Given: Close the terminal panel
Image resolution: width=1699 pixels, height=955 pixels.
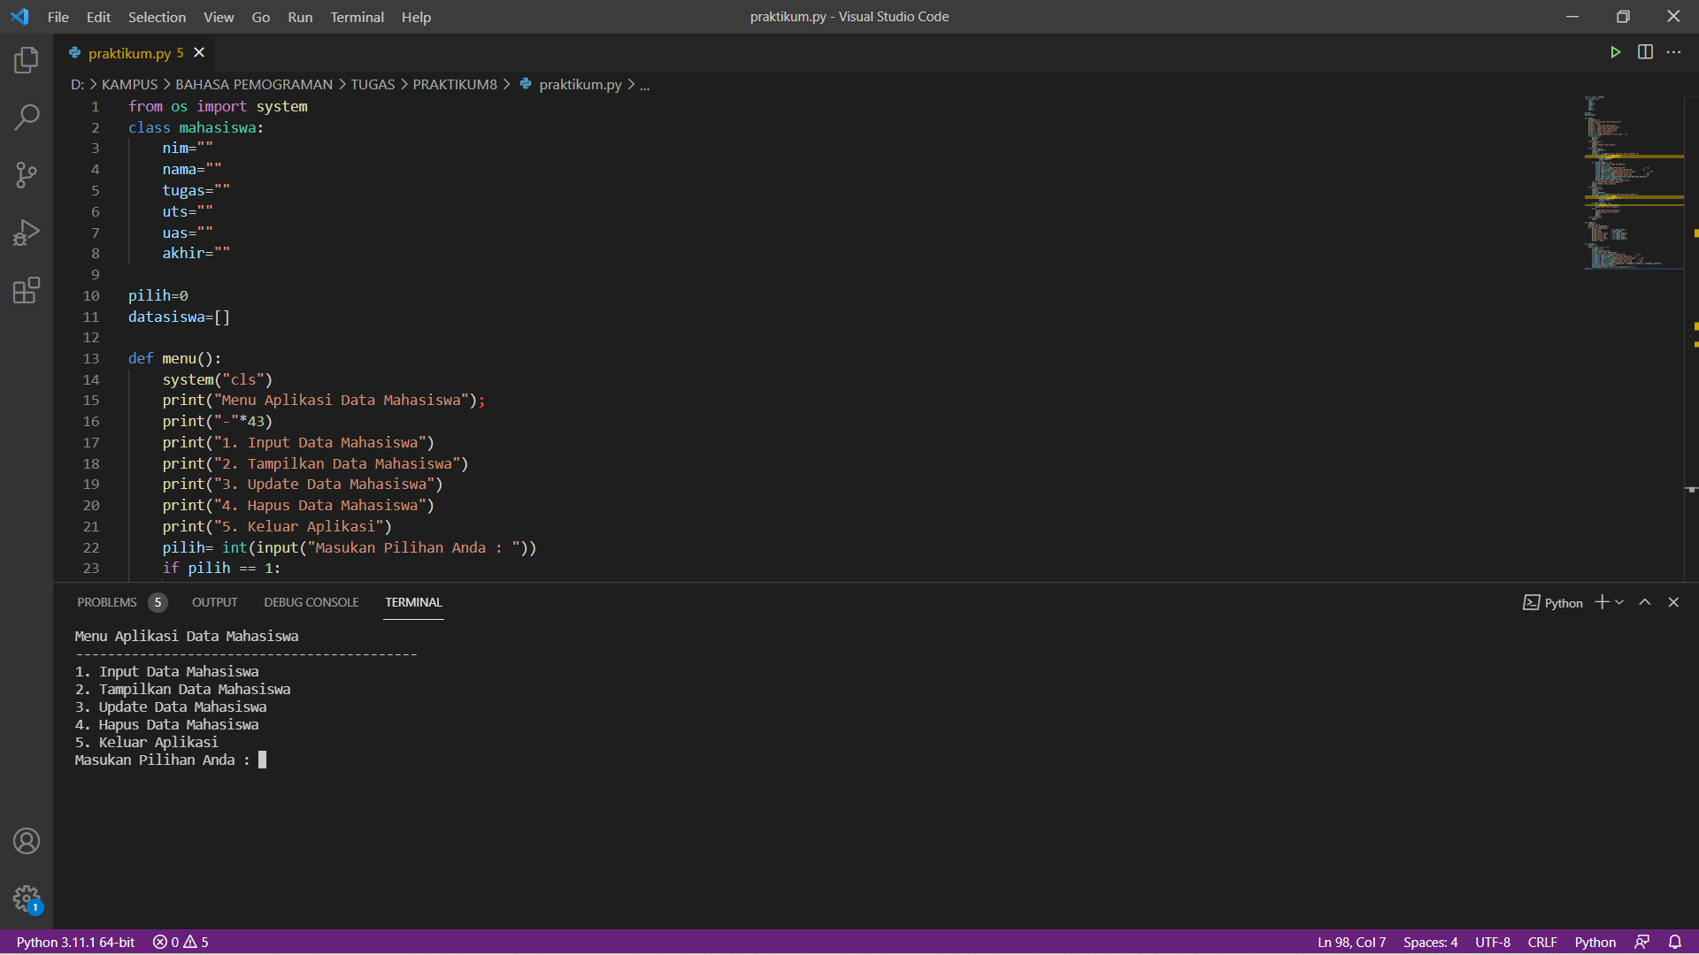Looking at the screenshot, I should tap(1673, 602).
